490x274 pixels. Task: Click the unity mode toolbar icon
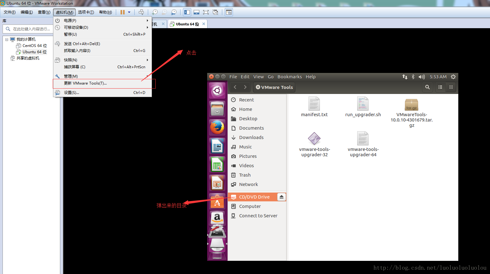(215, 12)
